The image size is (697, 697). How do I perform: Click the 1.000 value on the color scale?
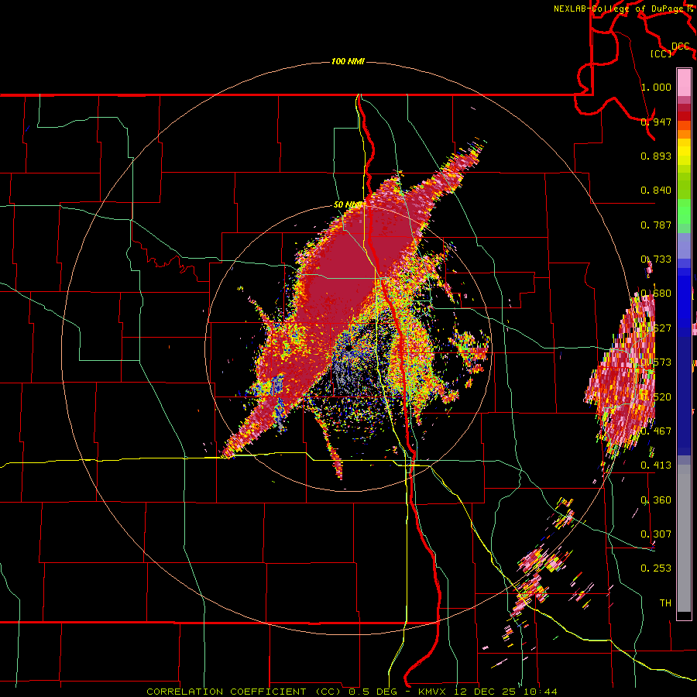656,87
